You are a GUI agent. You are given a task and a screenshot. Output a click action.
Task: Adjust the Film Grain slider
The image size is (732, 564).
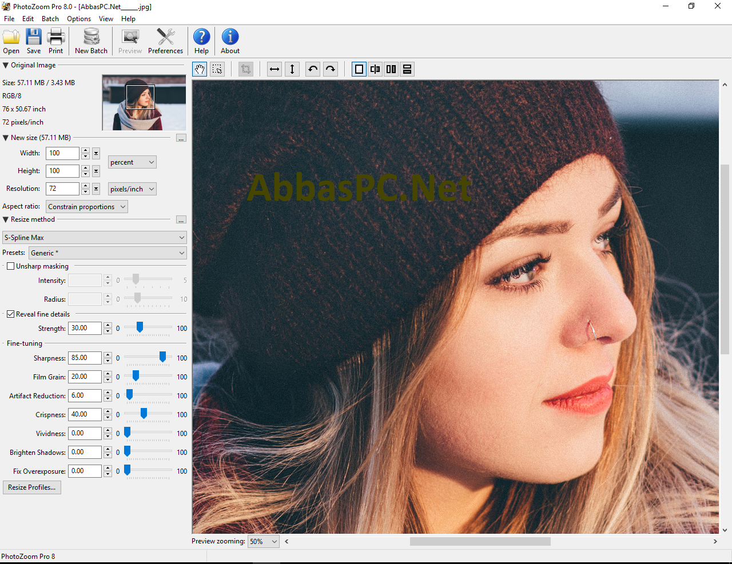click(x=136, y=376)
